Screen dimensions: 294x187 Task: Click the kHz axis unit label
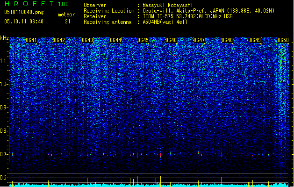tap(4, 38)
